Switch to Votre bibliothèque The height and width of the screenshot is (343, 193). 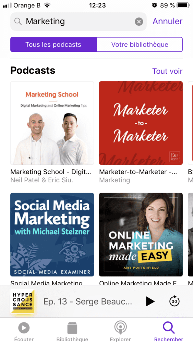click(140, 45)
